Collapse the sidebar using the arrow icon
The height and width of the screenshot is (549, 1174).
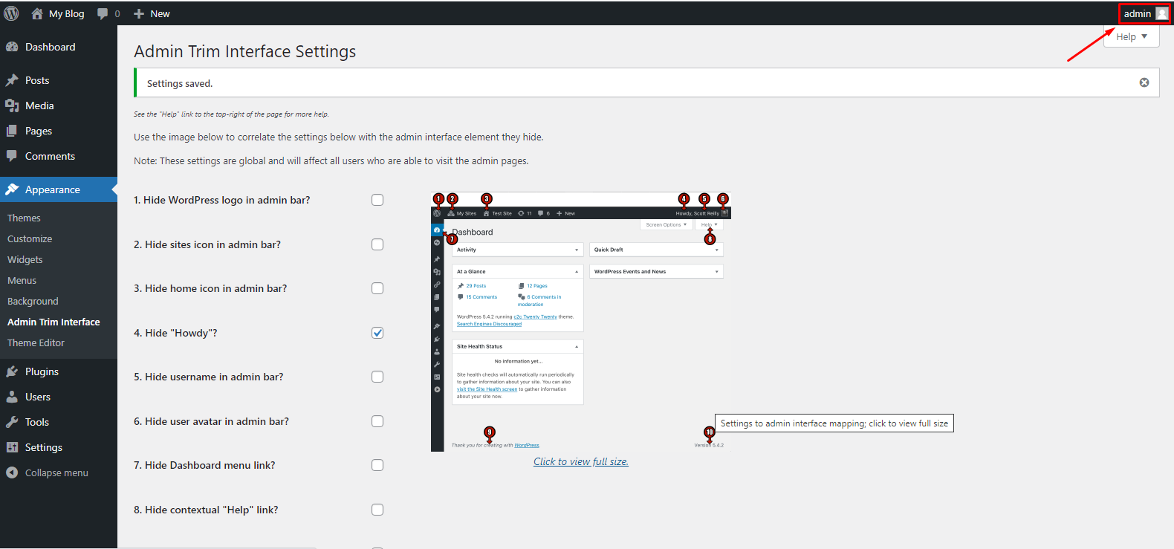12,472
